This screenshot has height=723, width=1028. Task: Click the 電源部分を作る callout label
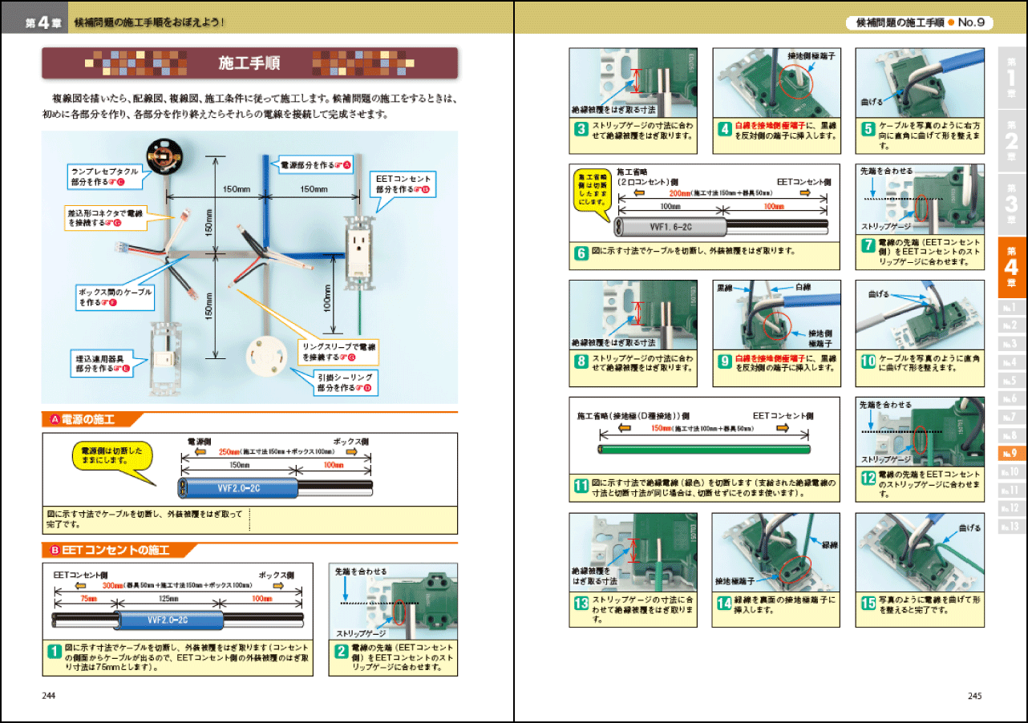pyautogui.click(x=315, y=164)
